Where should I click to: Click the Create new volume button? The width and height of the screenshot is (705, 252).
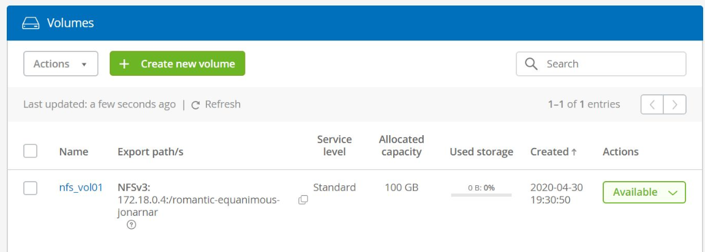click(177, 64)
